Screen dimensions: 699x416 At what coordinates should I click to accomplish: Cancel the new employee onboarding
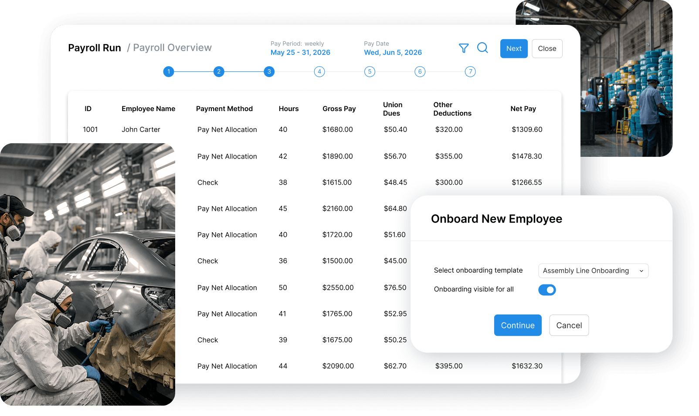point(569,325)
